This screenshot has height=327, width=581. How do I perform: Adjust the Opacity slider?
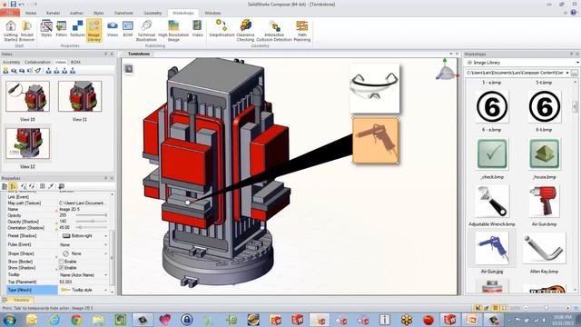91,215
